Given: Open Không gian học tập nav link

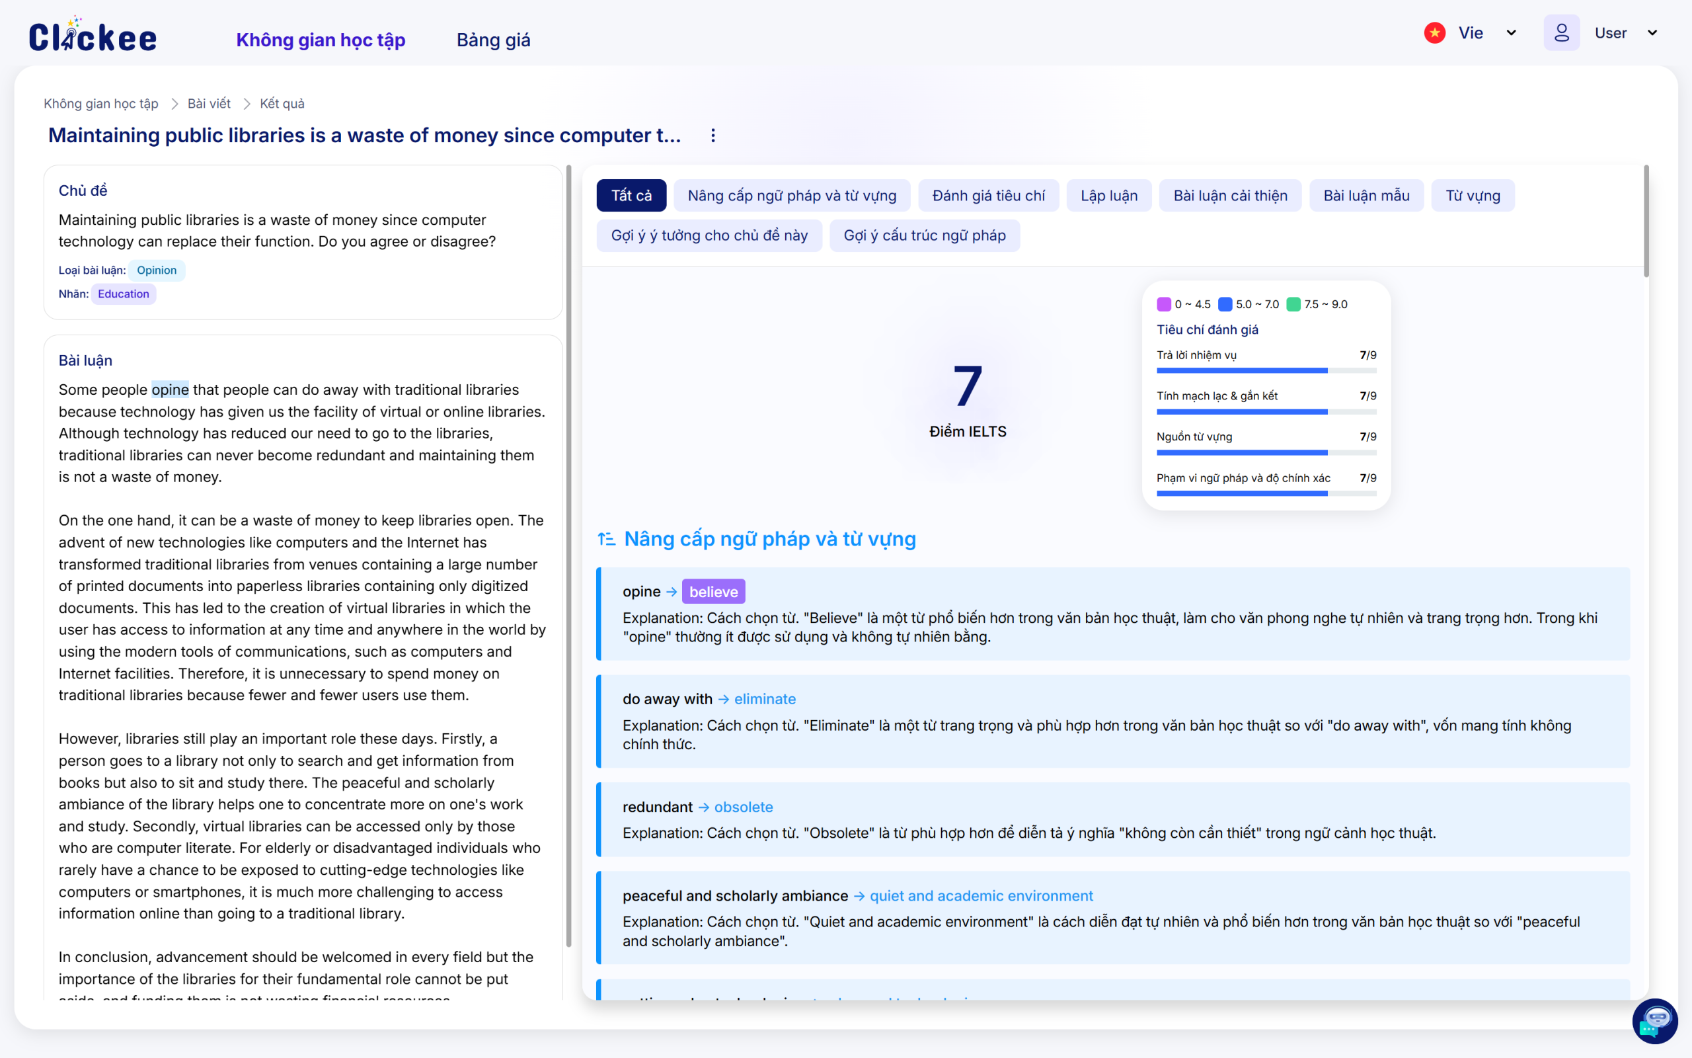Looking at the screenshot, I should coord(320,40).
